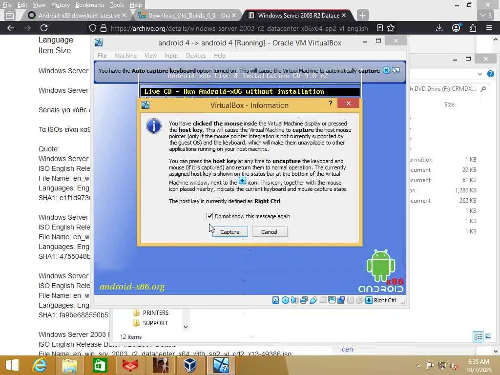Click the greyed mouse integration icon in status bar
The height and width of the screenshot is (375, 500).
pos(359,300)
